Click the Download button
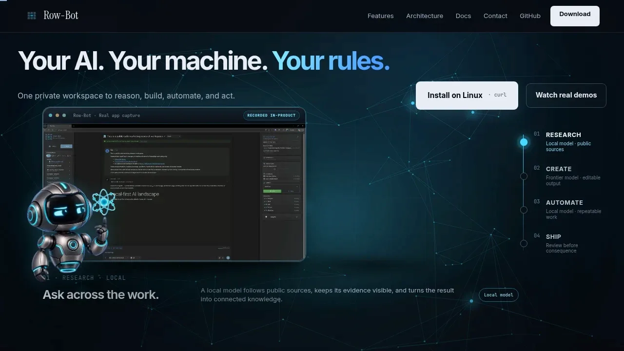Viewport: 624px width, 351px height. pos(575,16)
